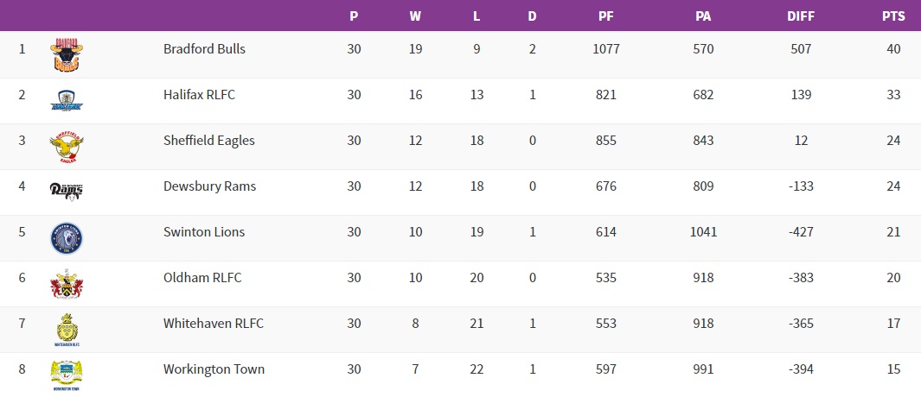Click Dewsbury Rams difference value -133
This screenshot has width=921, height=397.
[x=801, y=186]
